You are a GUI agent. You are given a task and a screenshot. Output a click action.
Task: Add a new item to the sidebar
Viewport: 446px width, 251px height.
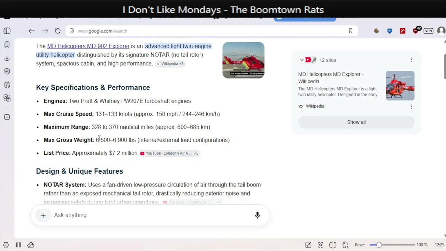click(x=7, y=117)
